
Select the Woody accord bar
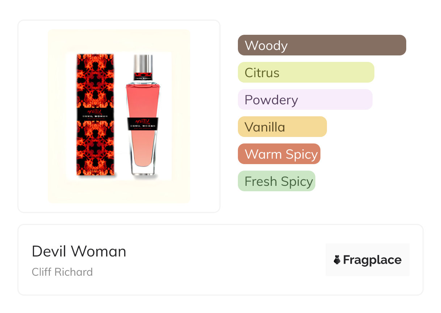tap(322, 45)
